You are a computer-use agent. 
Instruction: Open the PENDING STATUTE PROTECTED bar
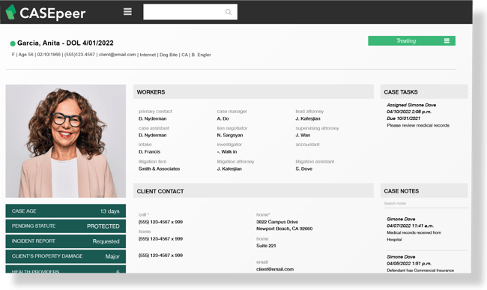click(65, 226)
